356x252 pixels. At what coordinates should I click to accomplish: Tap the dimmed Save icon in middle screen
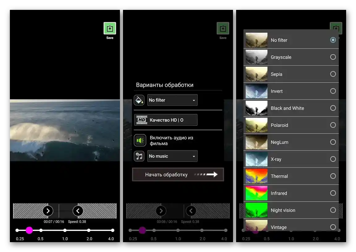(223, 28)
